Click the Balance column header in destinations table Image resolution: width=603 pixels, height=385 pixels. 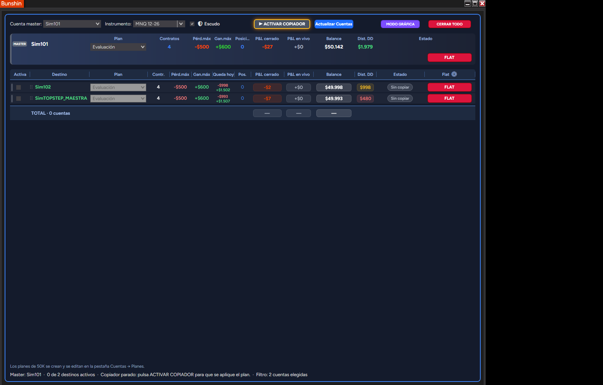pos(334,74)
